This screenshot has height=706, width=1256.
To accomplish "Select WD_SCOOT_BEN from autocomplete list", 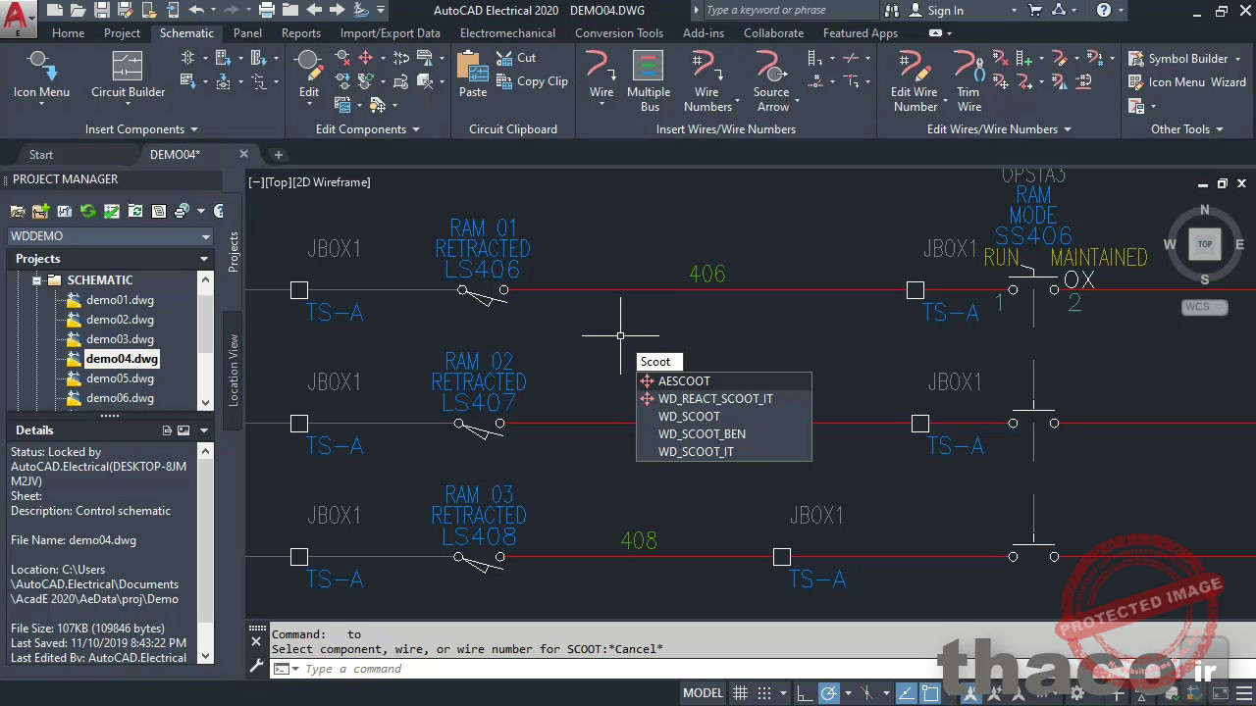I will point(702,434).
